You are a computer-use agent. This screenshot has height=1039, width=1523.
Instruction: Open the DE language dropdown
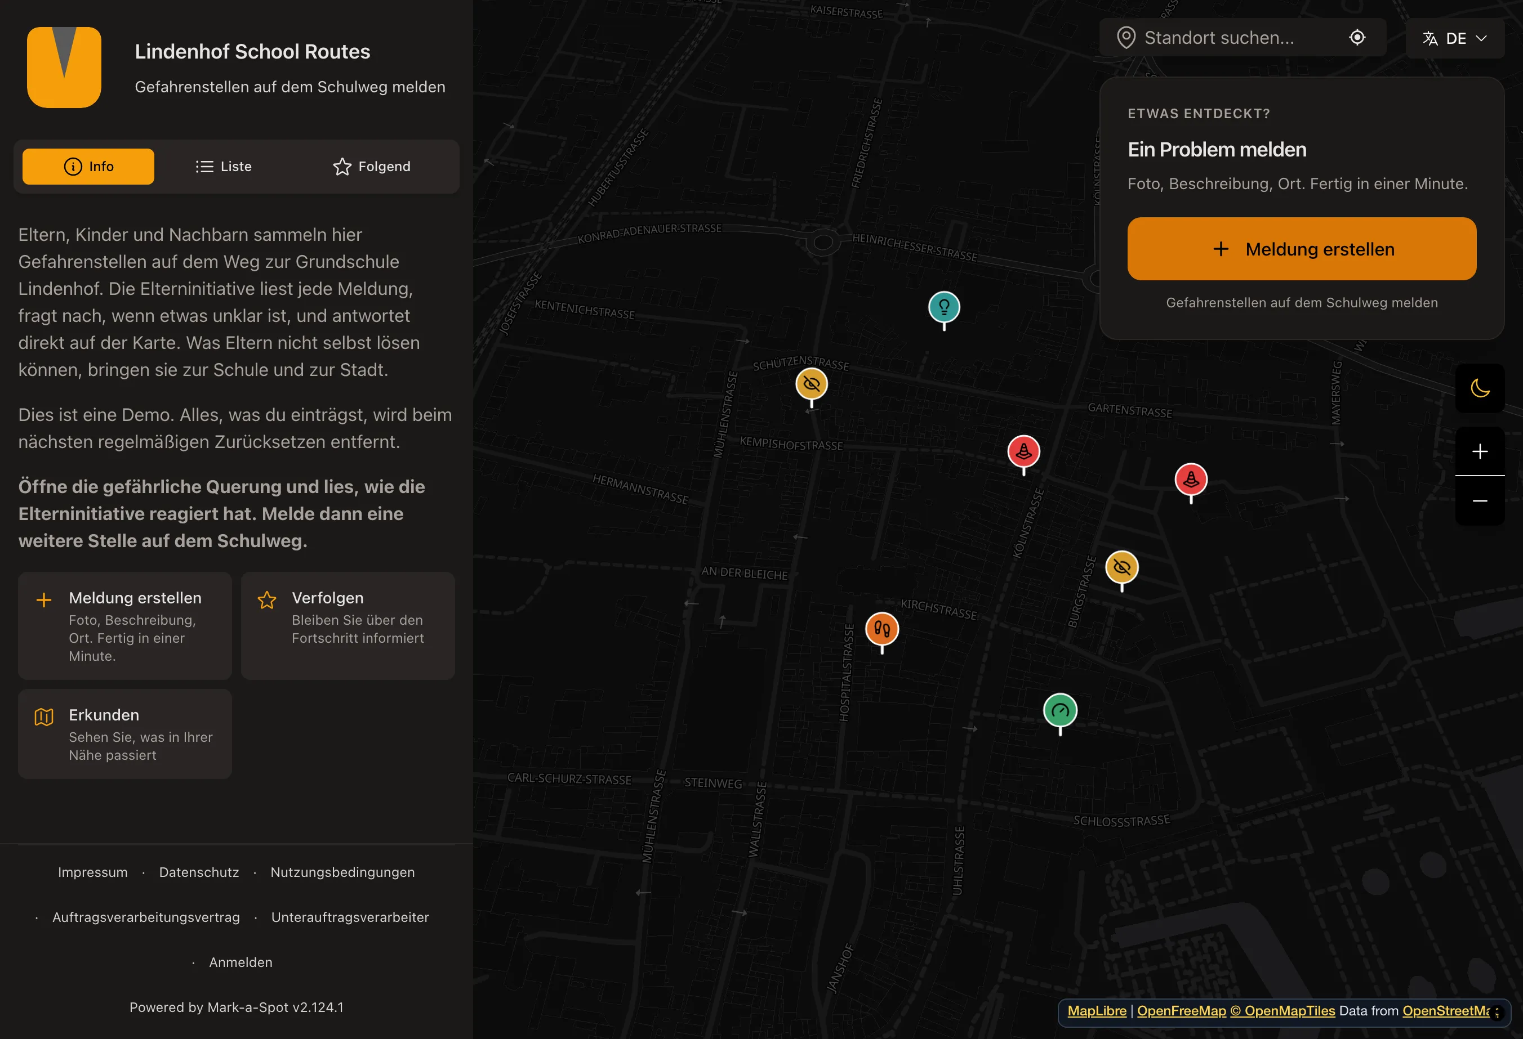[x=1454, y=39]
